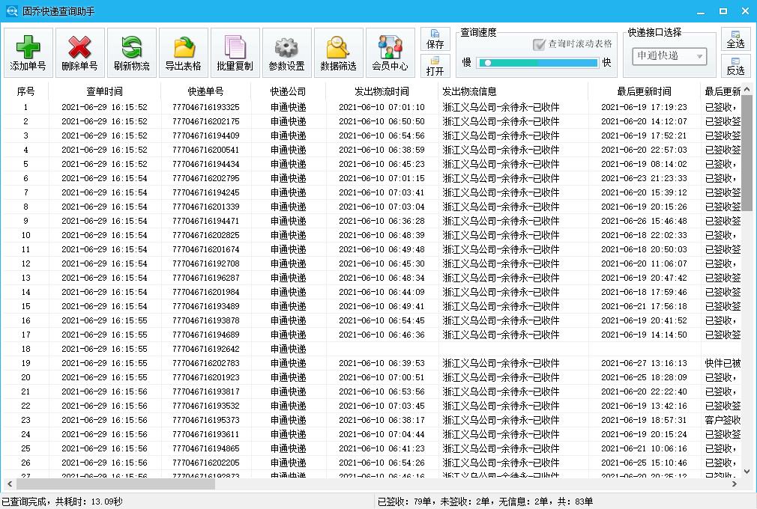Open the 会员中心 member center
This screenshot has height=509, width=757.
tap(390, 52)
